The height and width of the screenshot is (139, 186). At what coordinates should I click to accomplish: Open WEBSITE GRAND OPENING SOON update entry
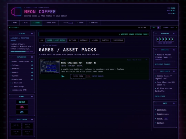pyautogui.click(x=163, y=56)
